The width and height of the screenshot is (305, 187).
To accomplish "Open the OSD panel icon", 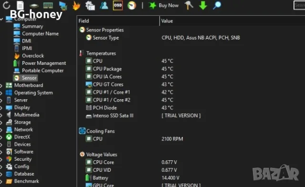I will 118,5.
